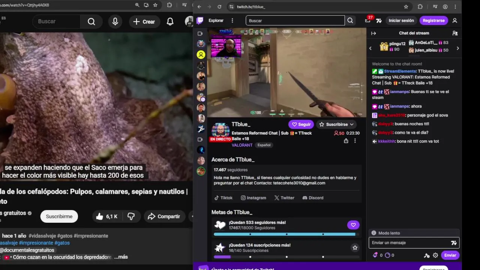480x270 pixels.
Task: Focus the Twitch Buscar search field
Action: click(x=295, y=21)
